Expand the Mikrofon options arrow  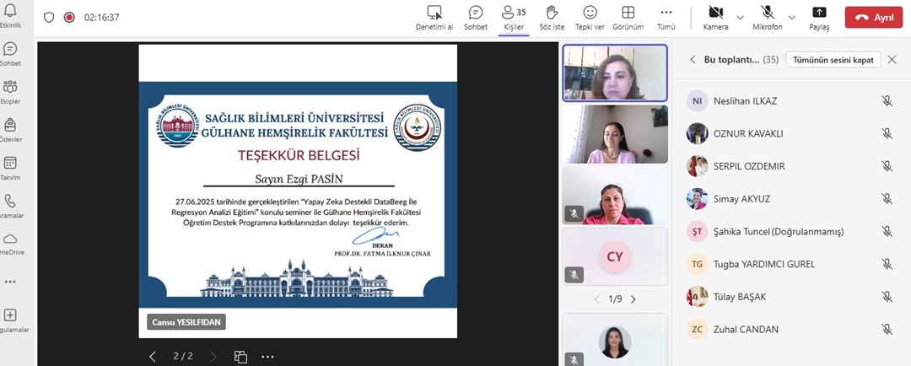click(x=792, y=18)
